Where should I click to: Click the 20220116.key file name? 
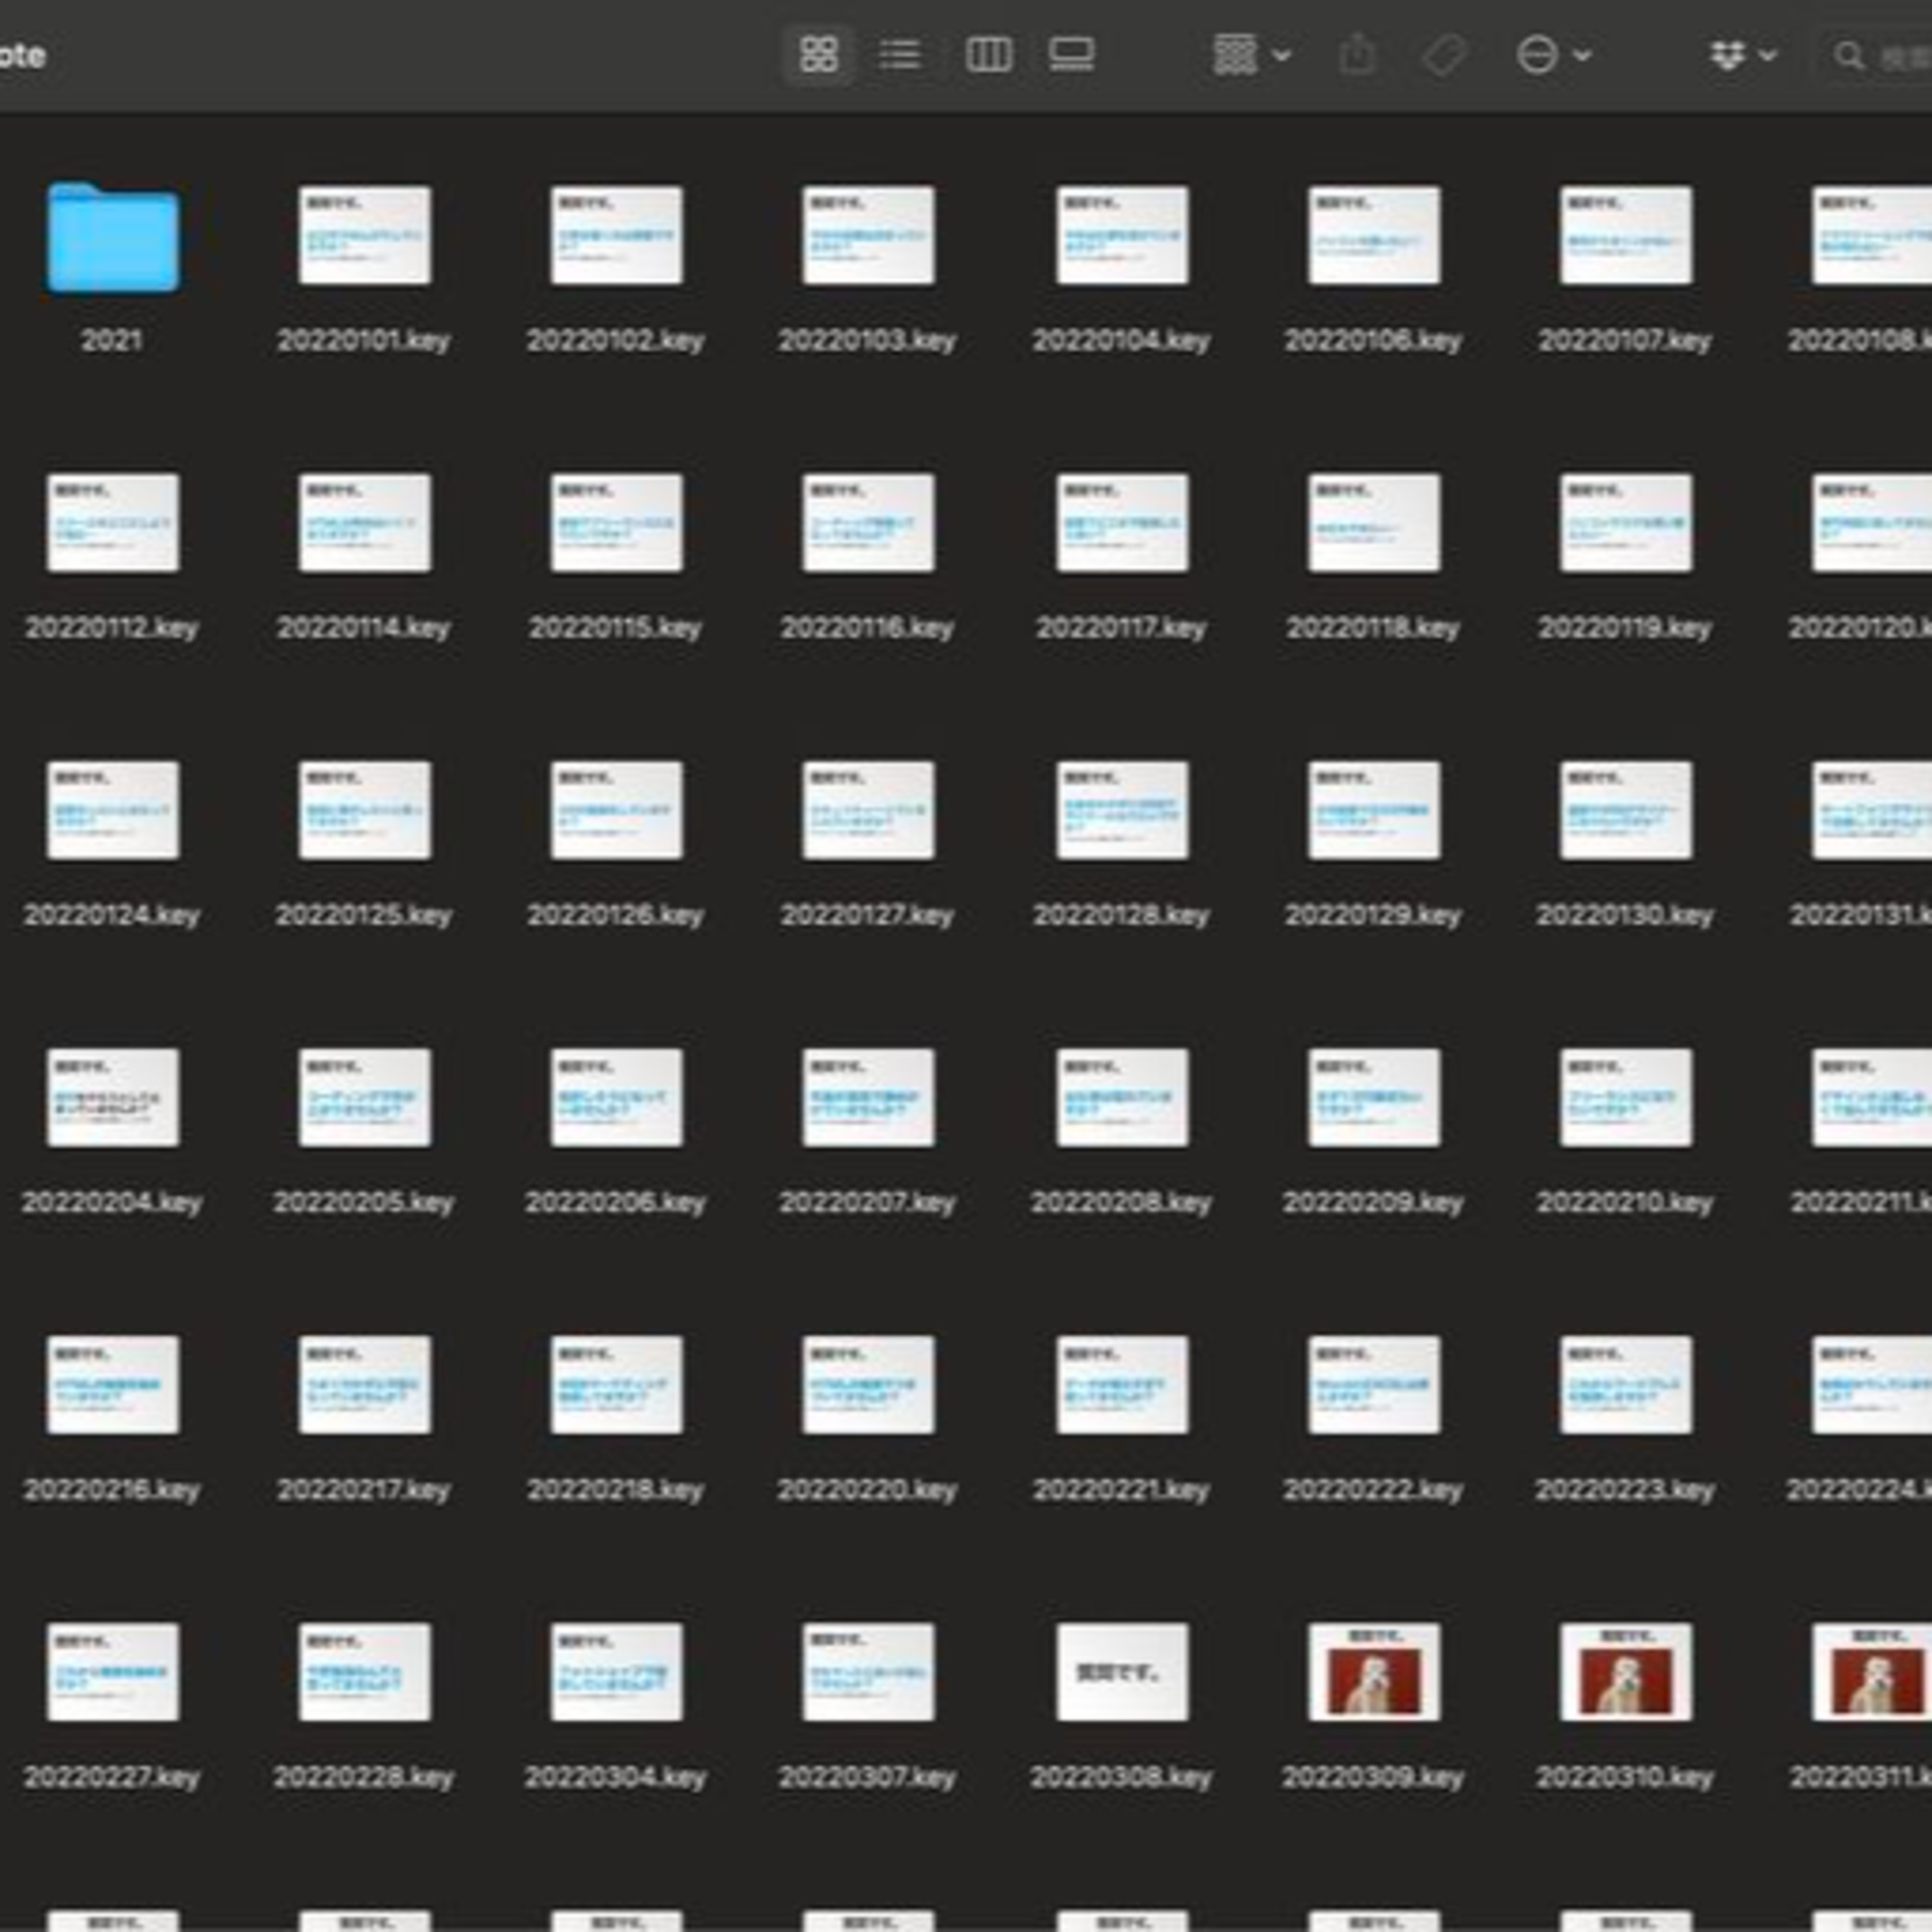[x=868, y=628]
